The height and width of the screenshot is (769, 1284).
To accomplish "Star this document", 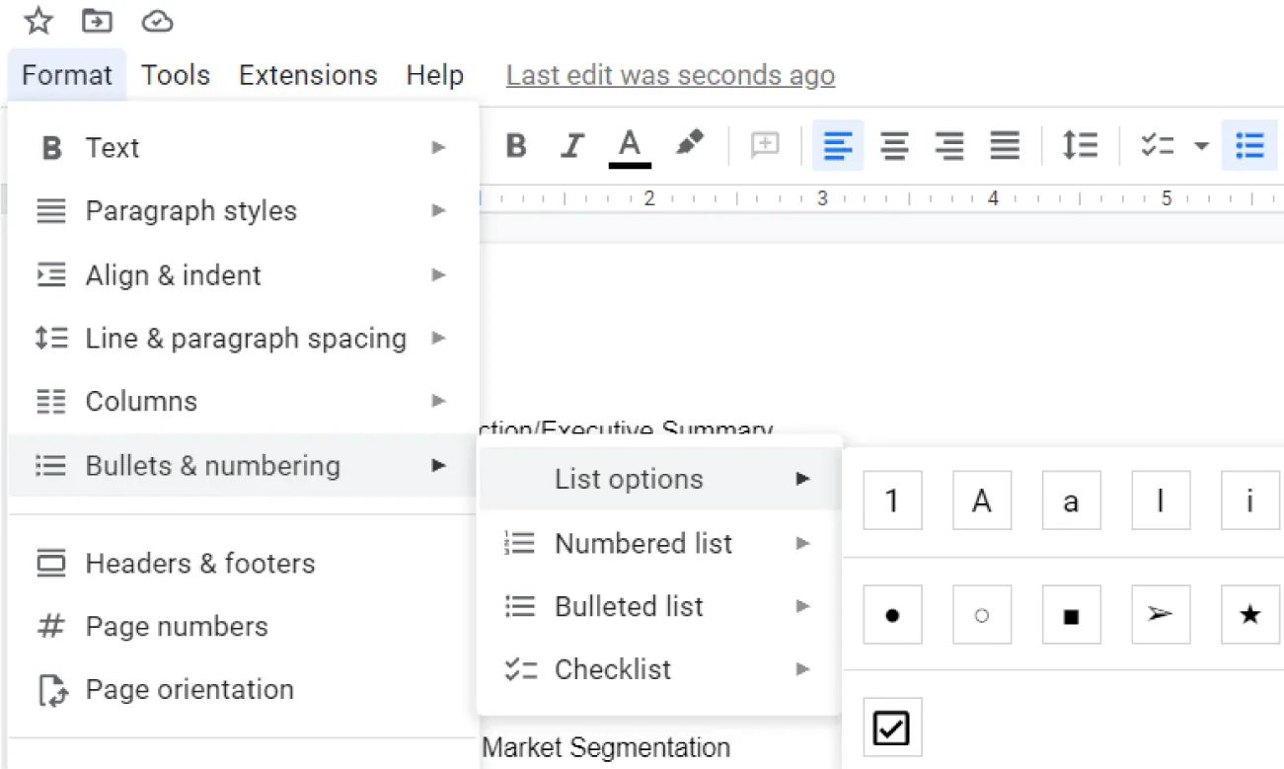I will [38, 21].
